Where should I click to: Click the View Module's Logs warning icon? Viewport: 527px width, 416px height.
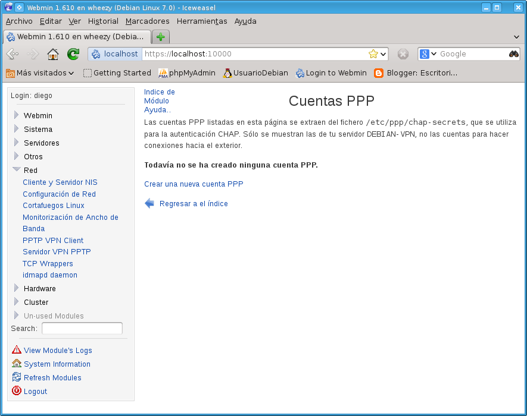[x=17, y=350]
